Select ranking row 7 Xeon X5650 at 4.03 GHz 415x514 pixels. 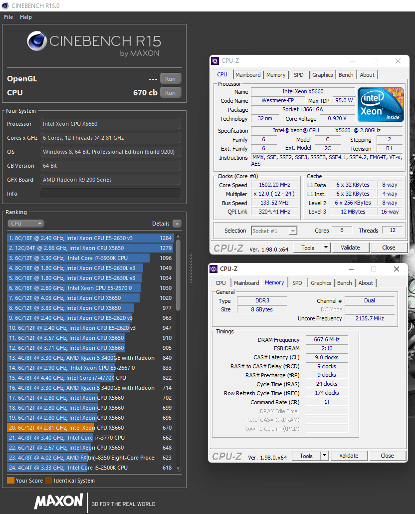(x=90, y=298)
